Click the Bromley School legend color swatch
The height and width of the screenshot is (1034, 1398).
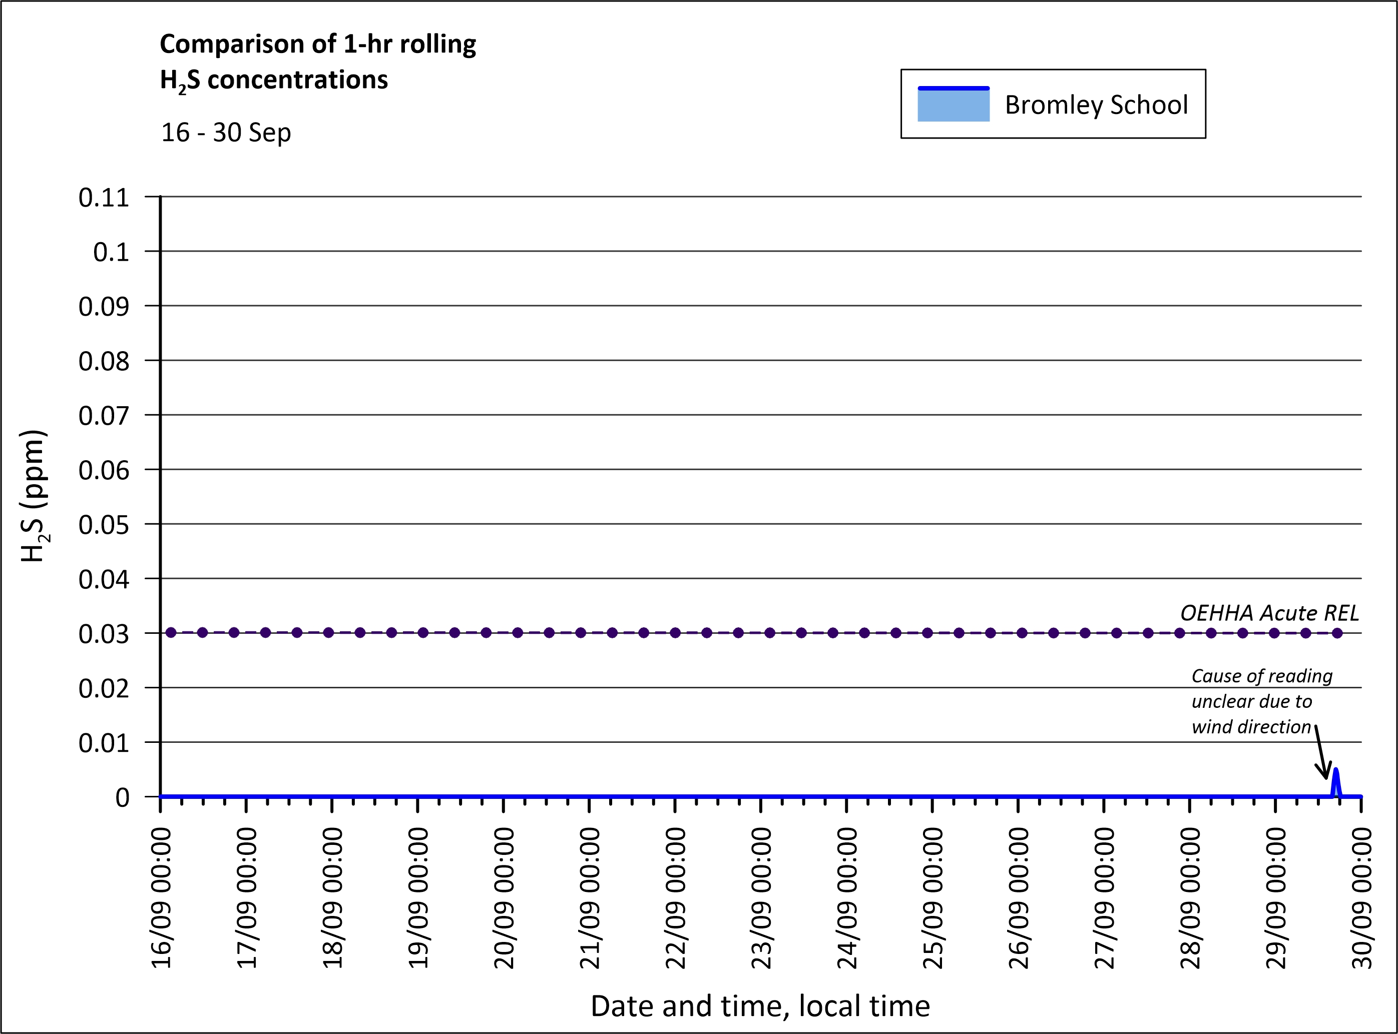coord(953,105)
